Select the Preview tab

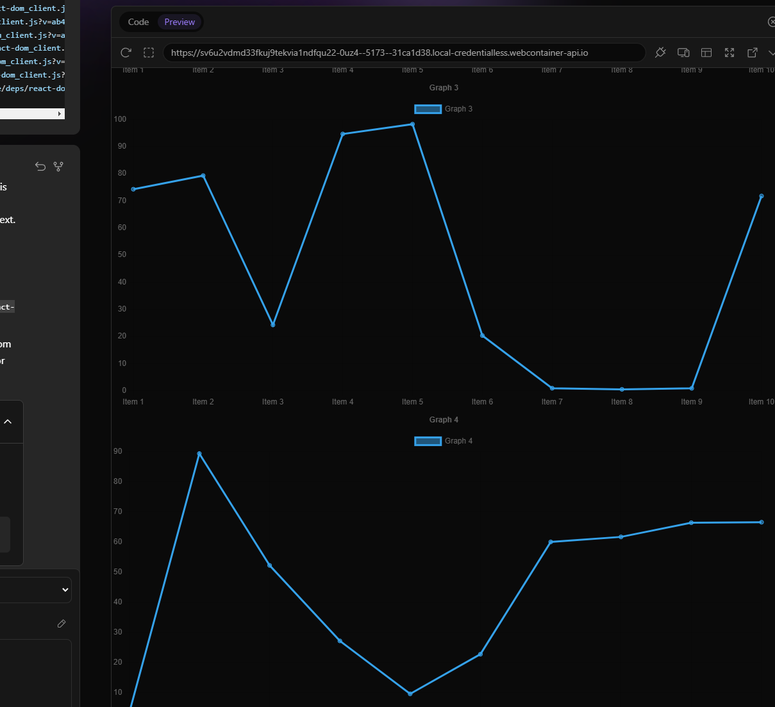point(179,22)
